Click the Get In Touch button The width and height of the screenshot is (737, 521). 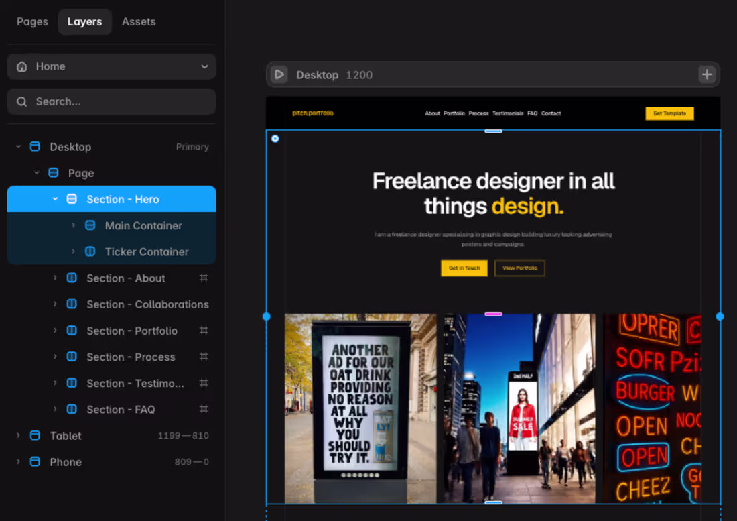[464, 268]
